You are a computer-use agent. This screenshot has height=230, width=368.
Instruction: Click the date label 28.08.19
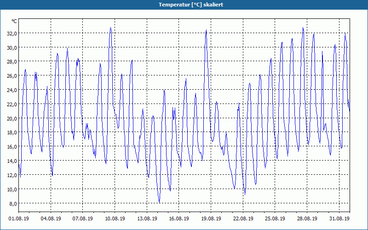[307, 218]
